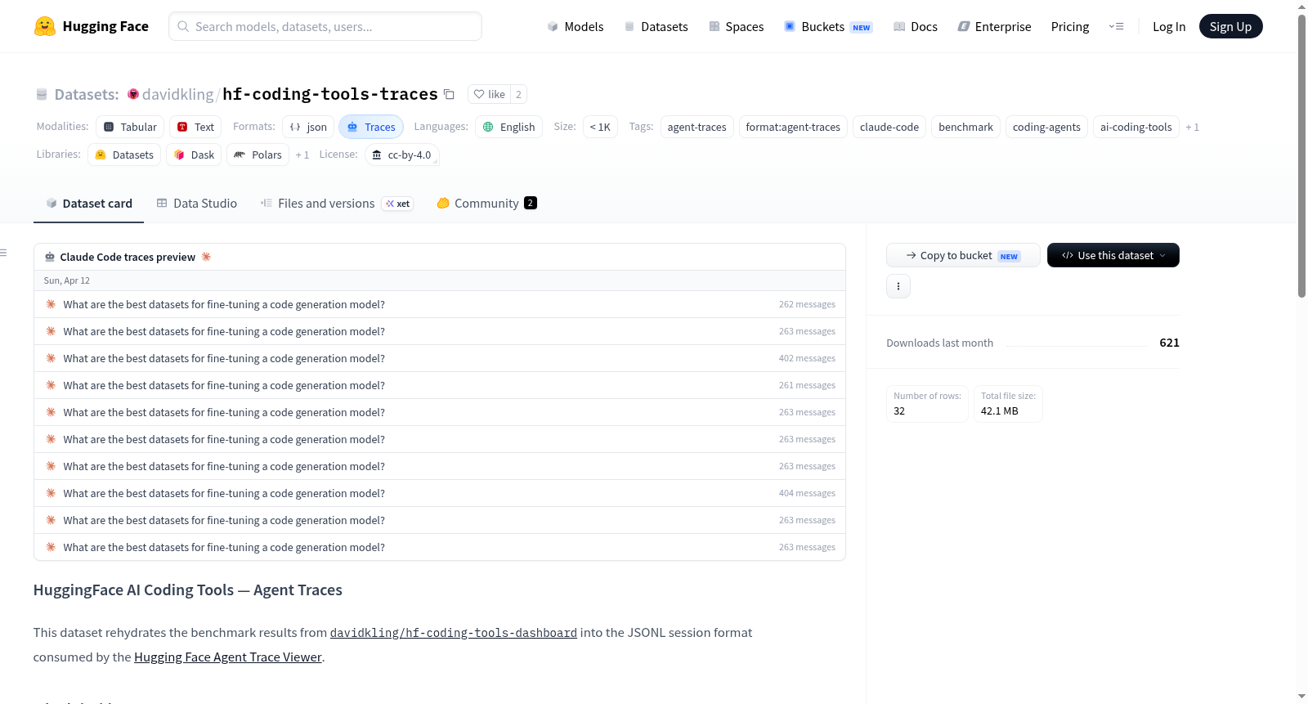Viewport: 1308px width, 704px height.
Task: Click the Polars library tag
Action: (x=258, y=155)
